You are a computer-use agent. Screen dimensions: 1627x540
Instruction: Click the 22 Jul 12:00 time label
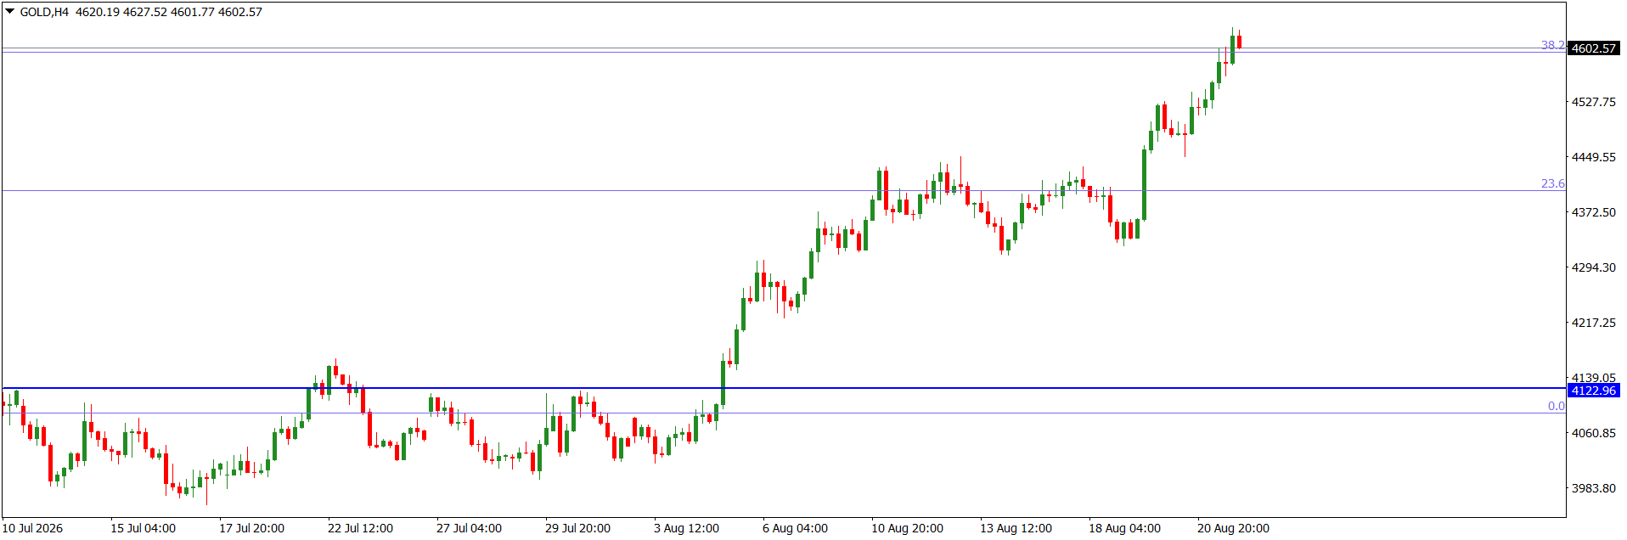tap(360, 528)
